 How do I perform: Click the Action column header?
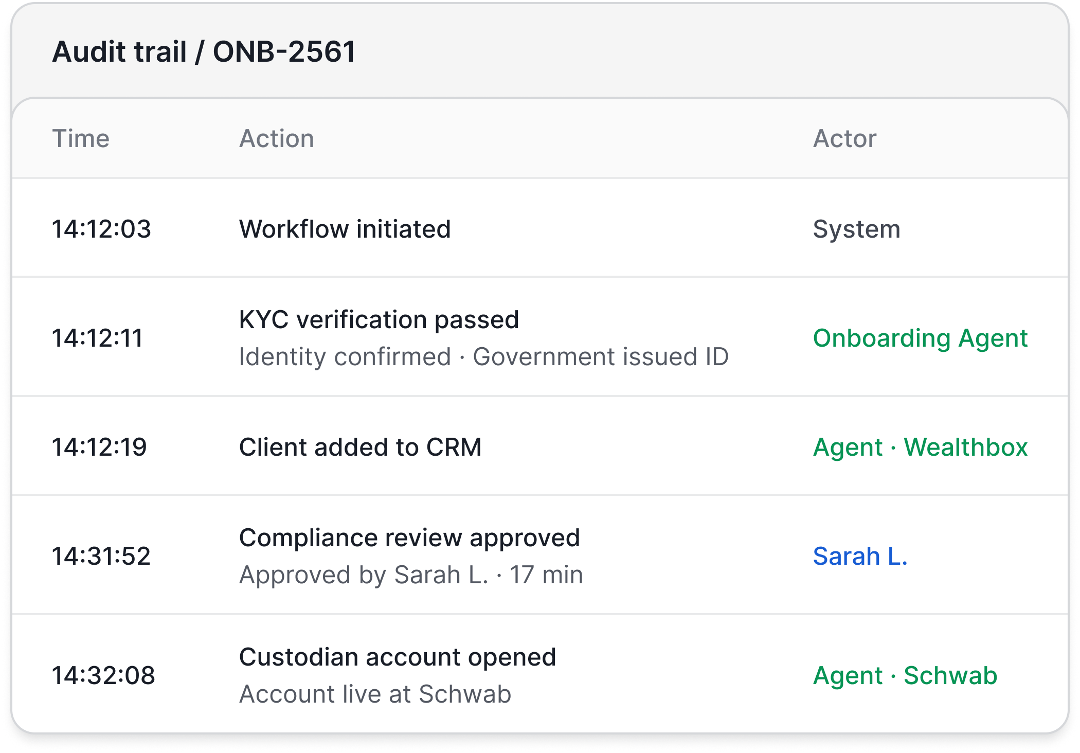click(277, 139)
